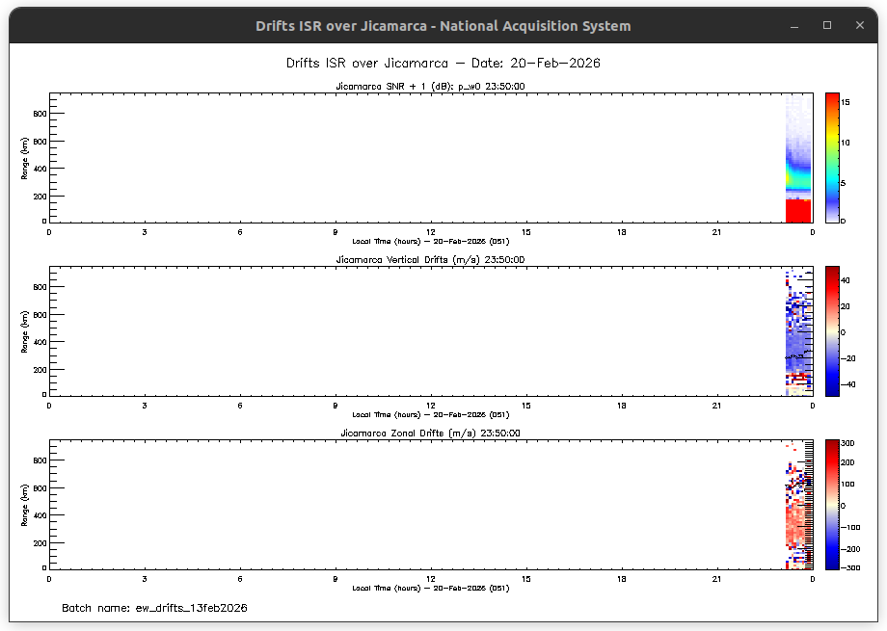Click the Vertical Drifts data column
Screen dimensions: 887x631
(798, 332)
